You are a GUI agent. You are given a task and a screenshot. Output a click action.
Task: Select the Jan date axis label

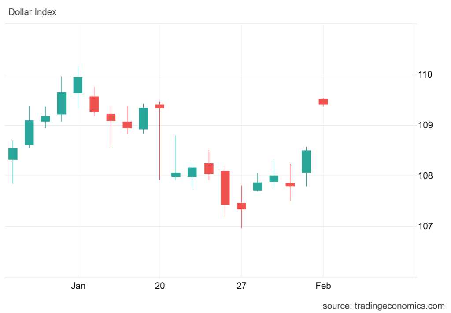(78, 286)
